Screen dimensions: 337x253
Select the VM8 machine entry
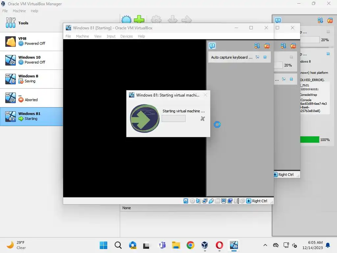[32, 41]
